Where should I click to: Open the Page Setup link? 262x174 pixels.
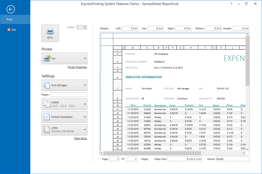point(80,138)
